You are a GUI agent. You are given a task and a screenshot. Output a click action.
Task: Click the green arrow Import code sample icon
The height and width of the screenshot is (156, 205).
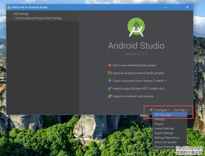pyautogui.click(x=110, y=96)
